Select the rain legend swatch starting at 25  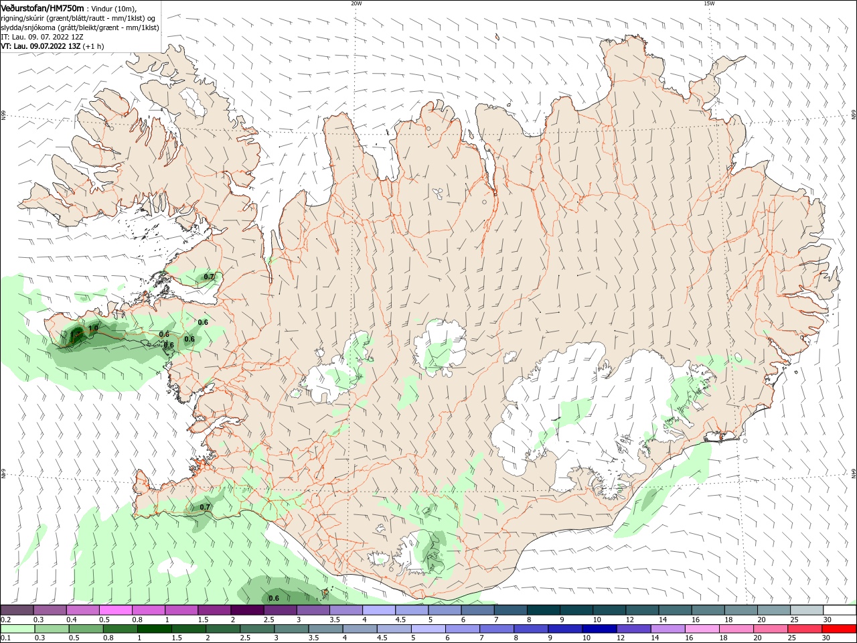click(803, 629)
